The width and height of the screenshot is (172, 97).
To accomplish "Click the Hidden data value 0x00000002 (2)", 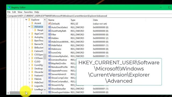I will coord(101,38).
